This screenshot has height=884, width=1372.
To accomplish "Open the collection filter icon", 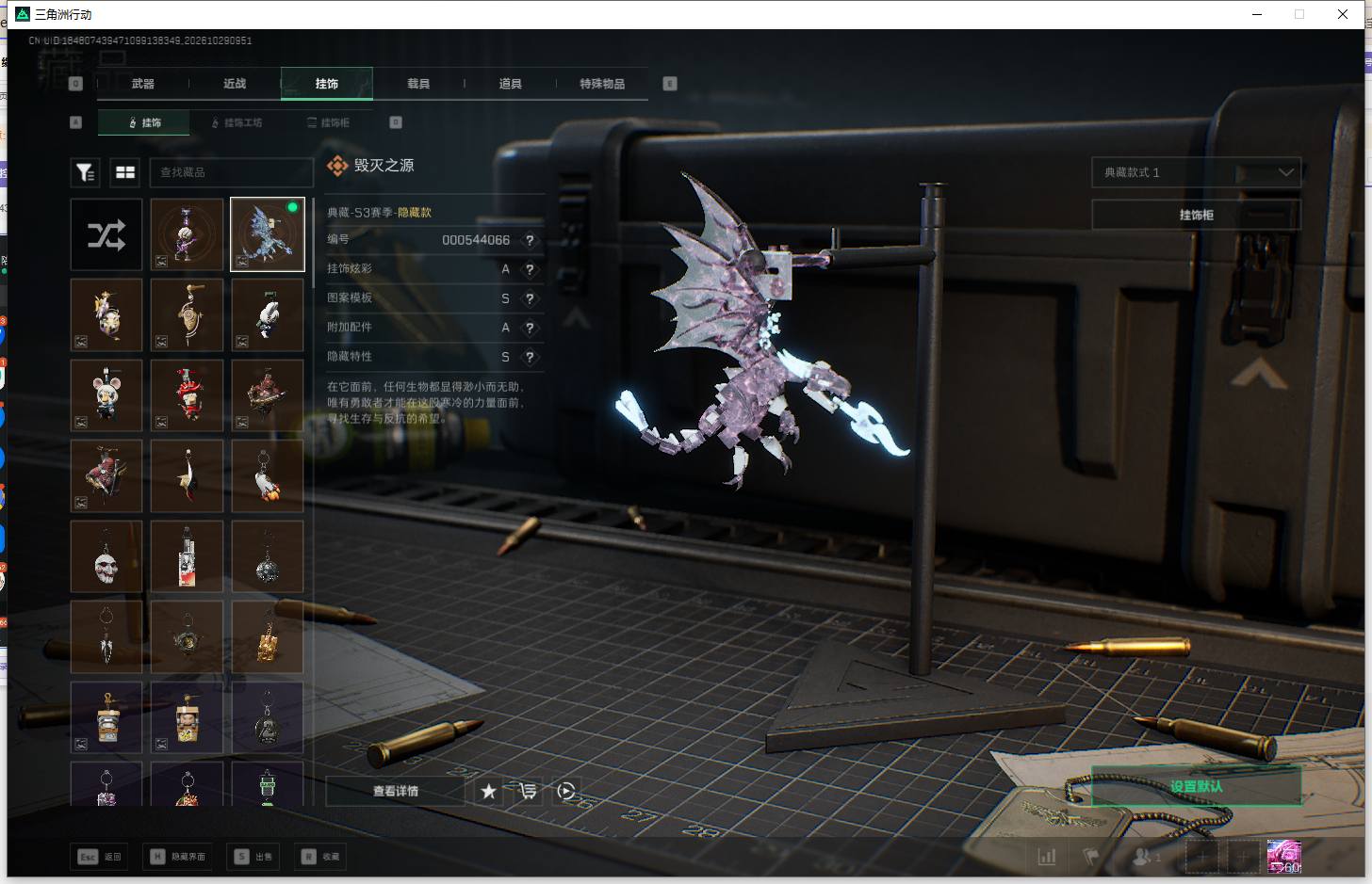I will (85, 172).
